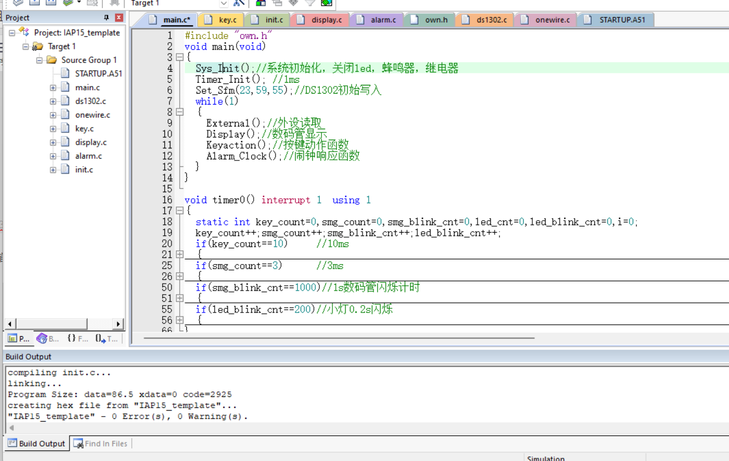Select alarm.c in the project tree

click(88, 156)
